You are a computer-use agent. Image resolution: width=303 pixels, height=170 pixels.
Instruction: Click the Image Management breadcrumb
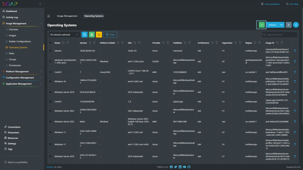(x=67, y=16)
